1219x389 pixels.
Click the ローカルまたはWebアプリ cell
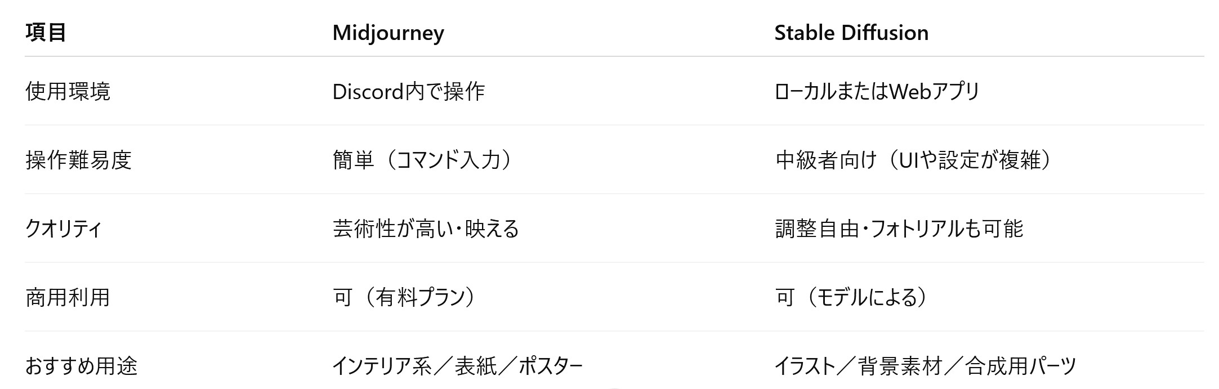click(877, 92)
